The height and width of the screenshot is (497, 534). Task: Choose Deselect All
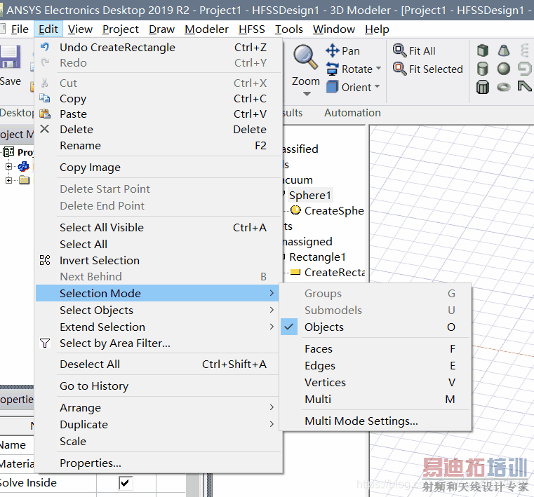(159, 364)
